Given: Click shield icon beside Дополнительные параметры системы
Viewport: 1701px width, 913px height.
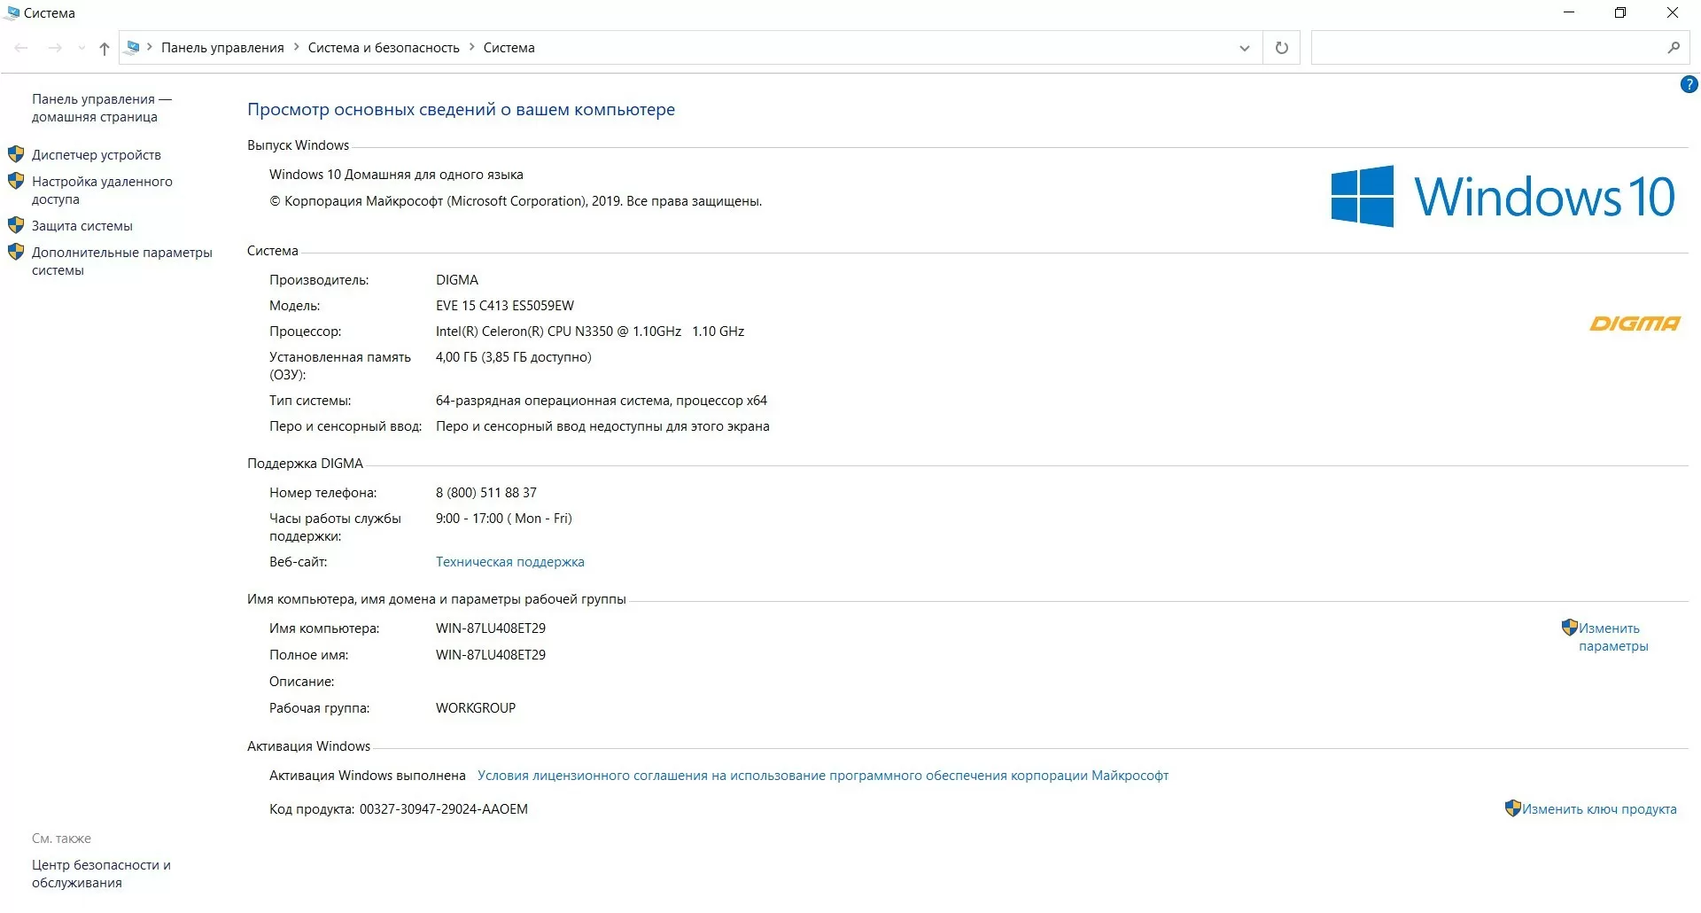Looking at the screenshot, I should (16, 252).
